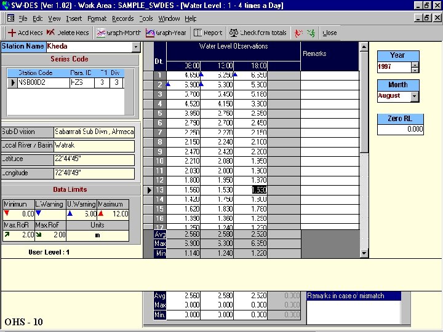Click the red Maximum limit triangle icon
Image resolution: width=443 pixels, height=332 pixels.
click(x=100, y=213)
